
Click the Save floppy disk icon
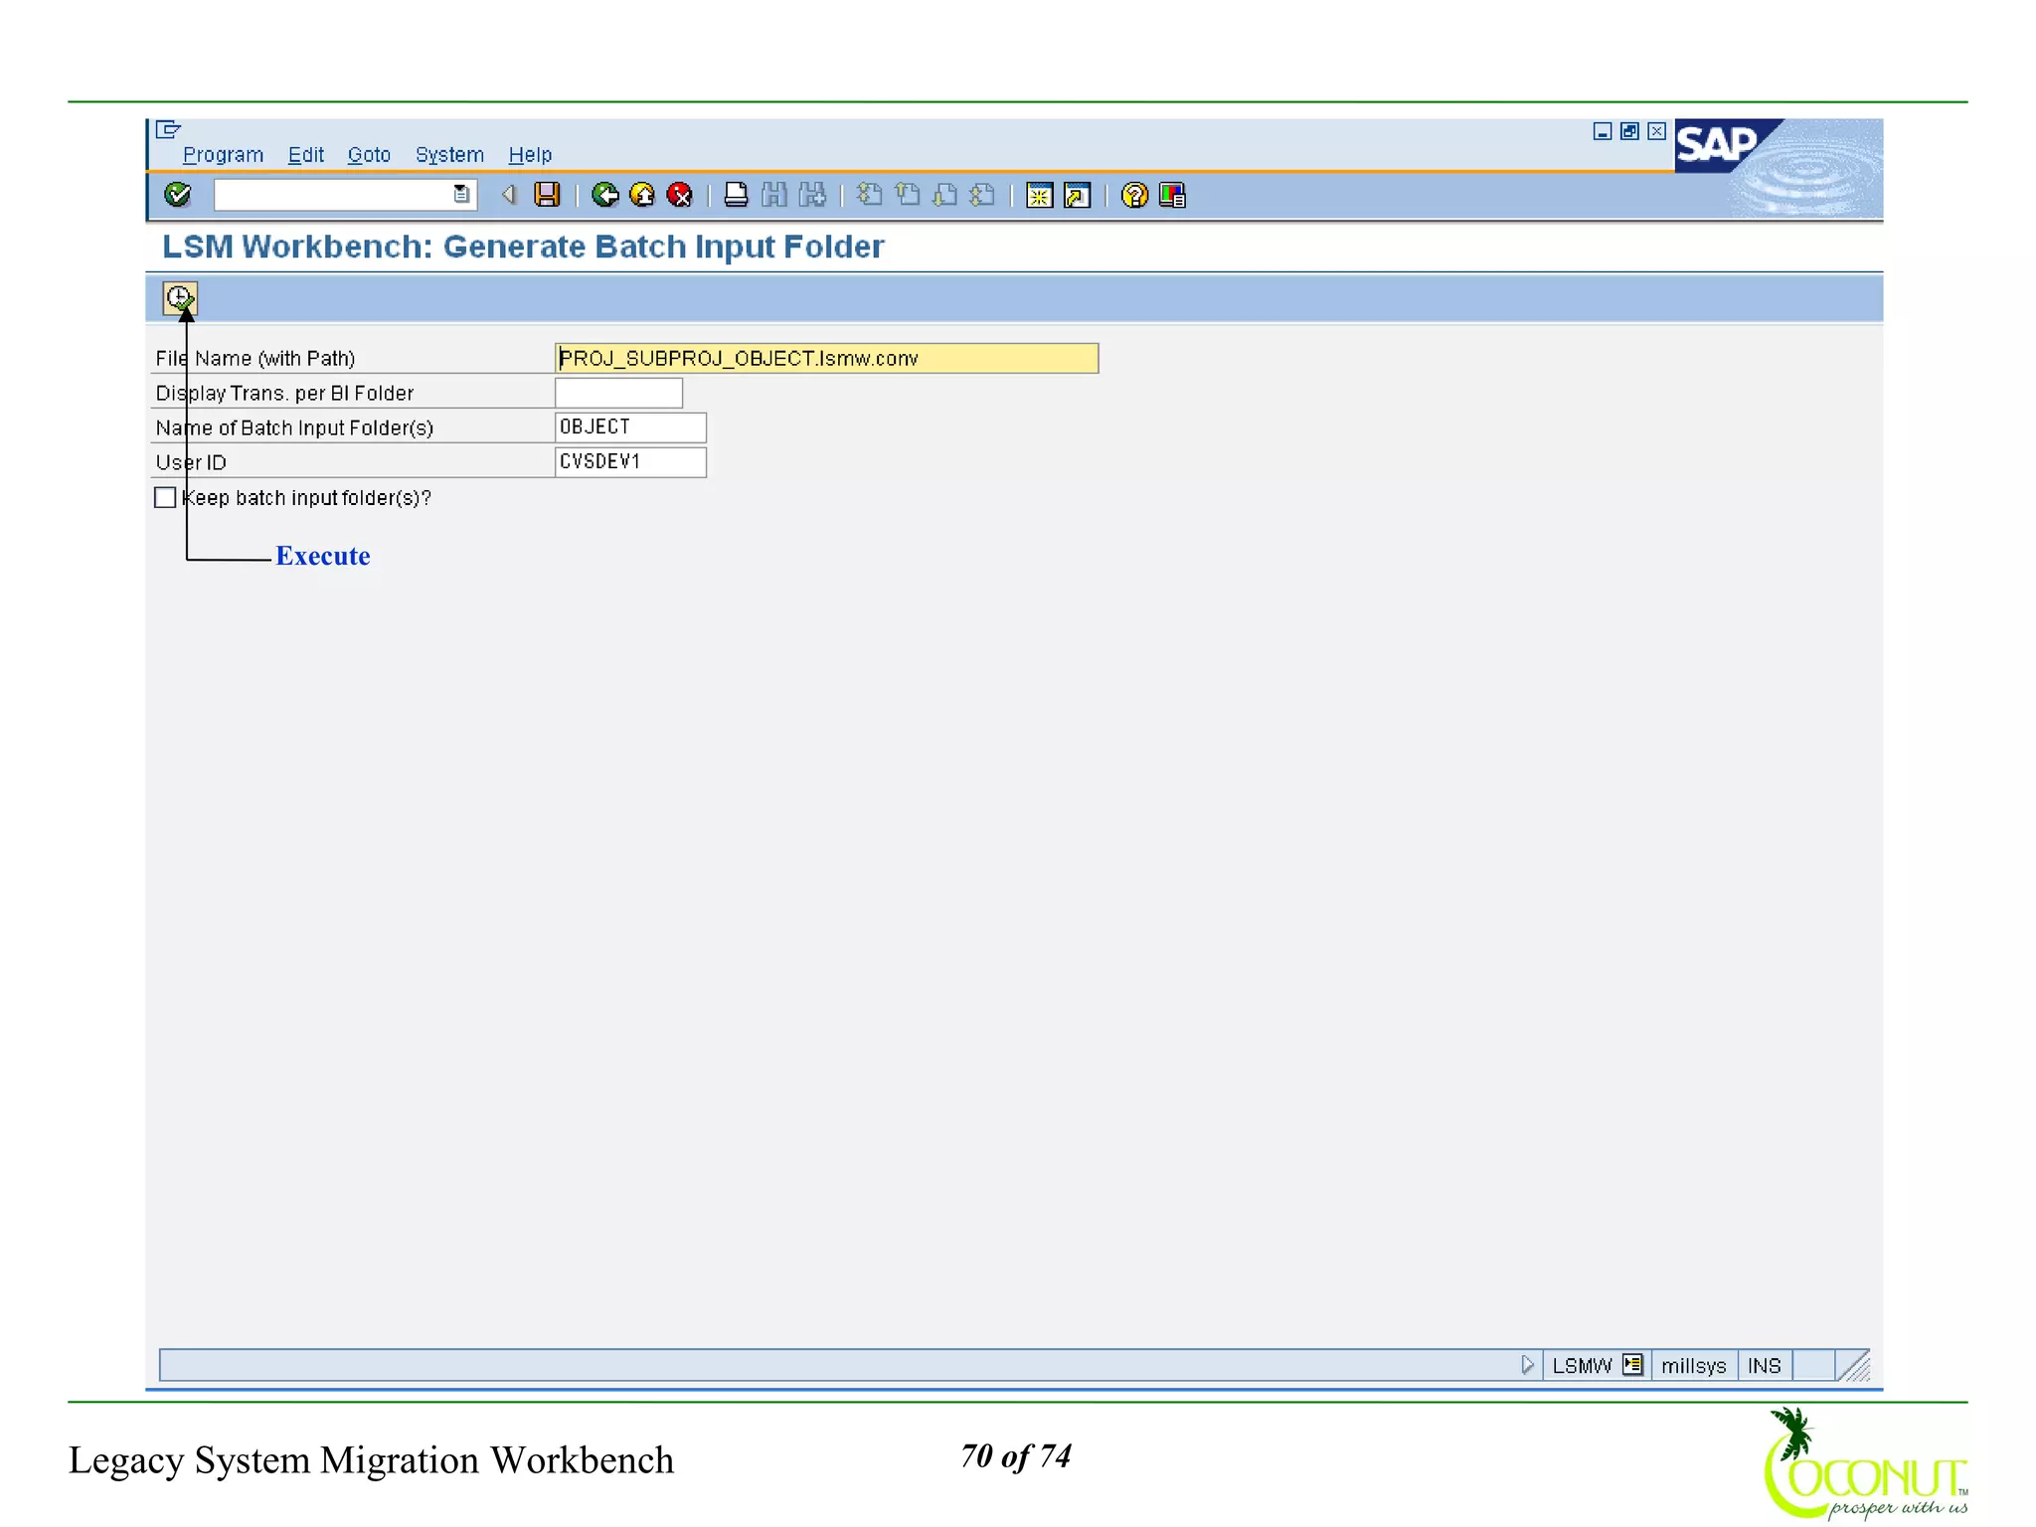click(x=547, y=195)
